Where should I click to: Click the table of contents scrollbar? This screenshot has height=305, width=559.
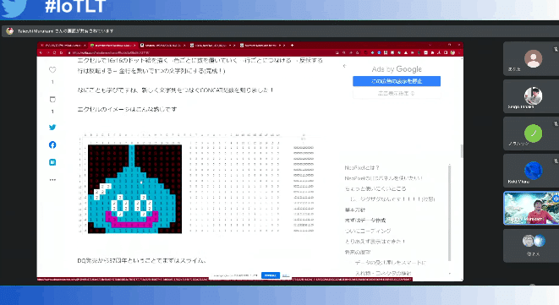click(x=450, y=213)
